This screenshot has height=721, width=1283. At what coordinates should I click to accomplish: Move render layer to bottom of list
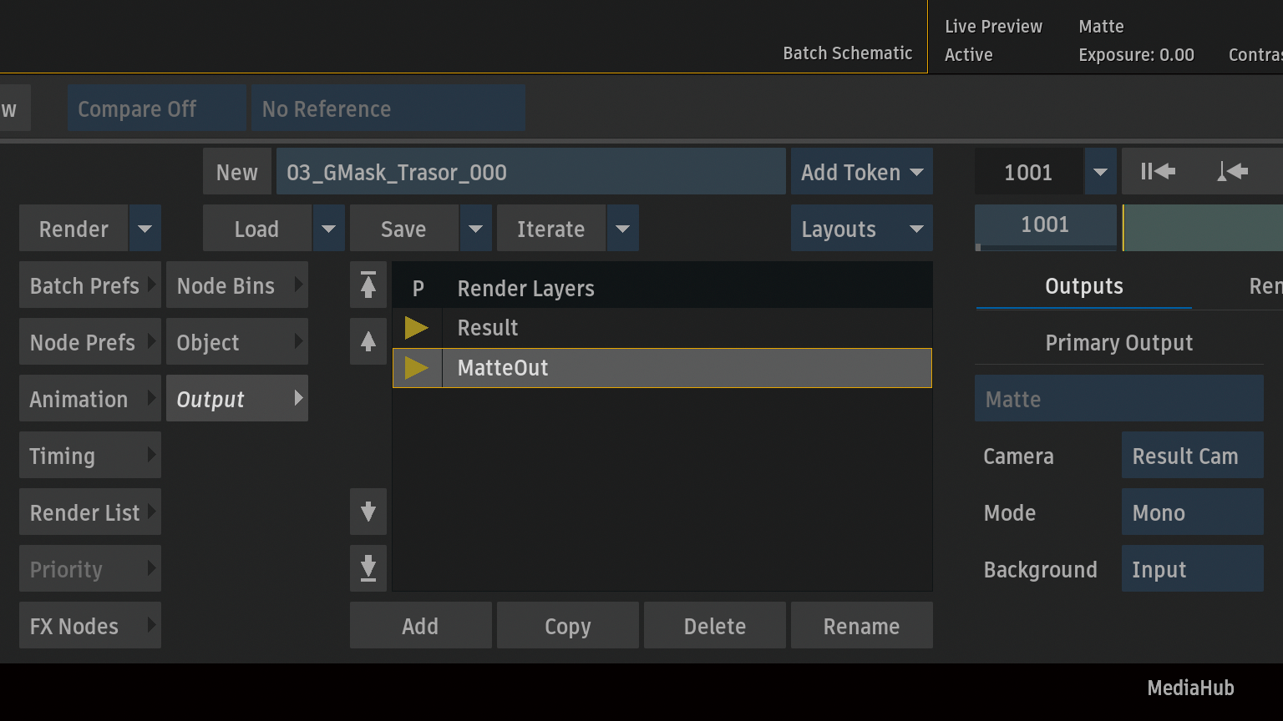[x=368, y=568]
